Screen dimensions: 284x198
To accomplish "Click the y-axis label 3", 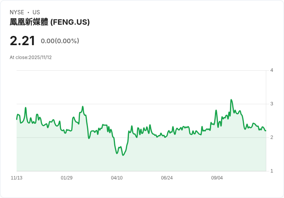I will [272, 104].
